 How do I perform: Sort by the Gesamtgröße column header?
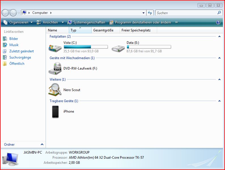click(103, 30)
